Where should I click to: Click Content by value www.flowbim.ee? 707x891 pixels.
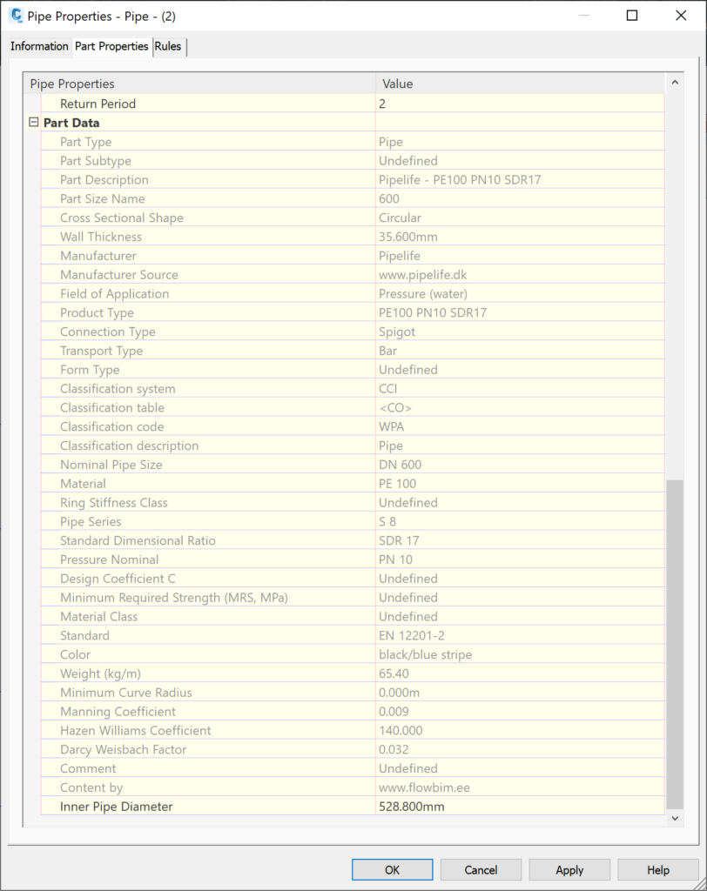click(424, 787)
